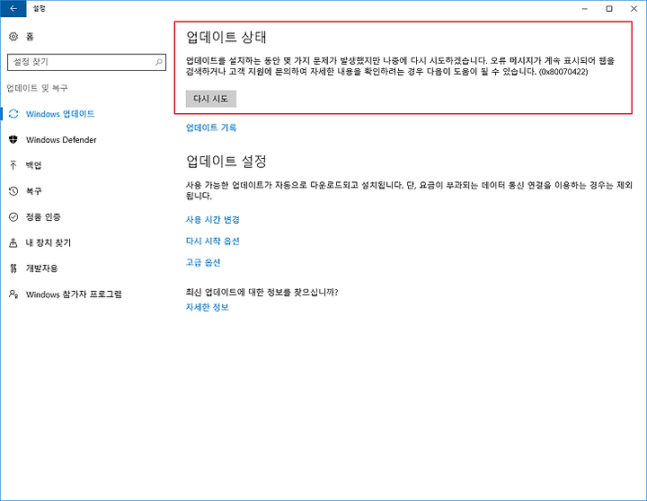Open Home via the gear icon
This screenshot has height=501, width=647.
pos(13,36)
